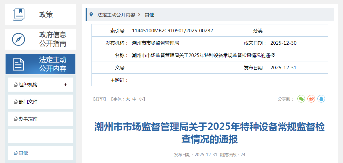
Task: Go to 法定主动公开内容 in breadcrumb
Action: coord(116,15)
